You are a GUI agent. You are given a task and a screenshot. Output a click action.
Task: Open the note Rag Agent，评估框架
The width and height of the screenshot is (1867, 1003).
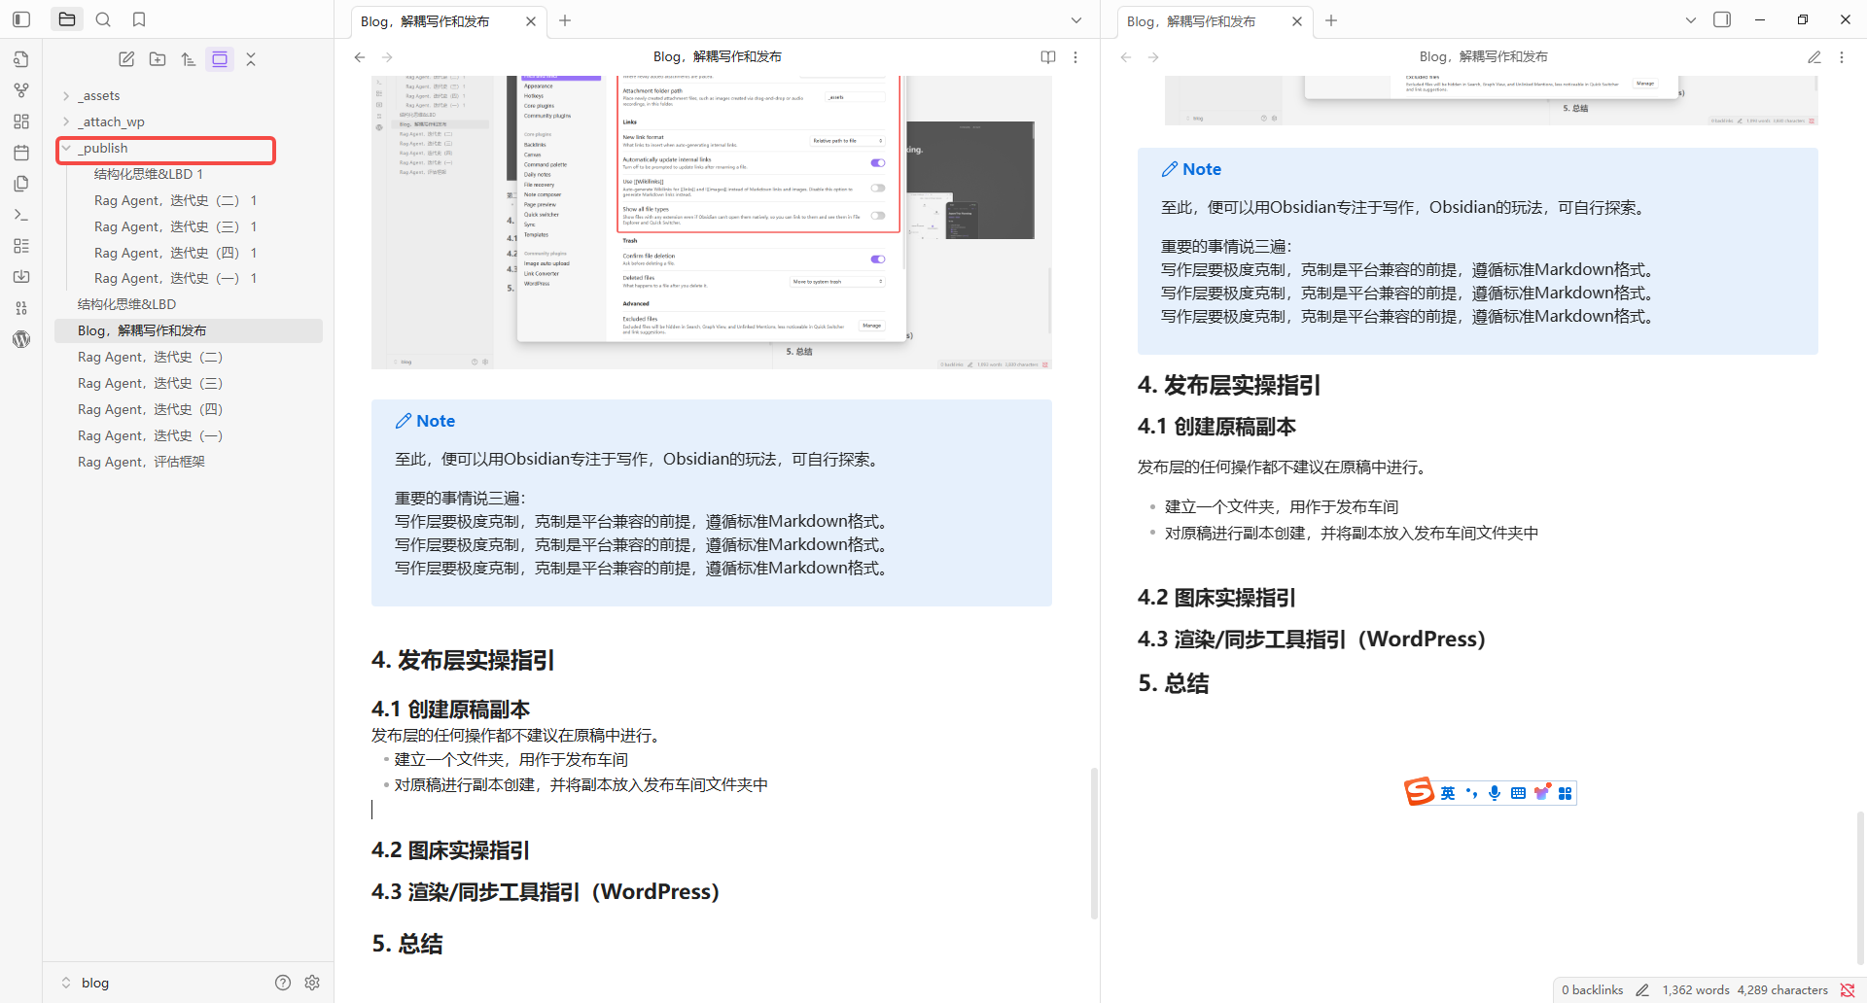point(141,462)
